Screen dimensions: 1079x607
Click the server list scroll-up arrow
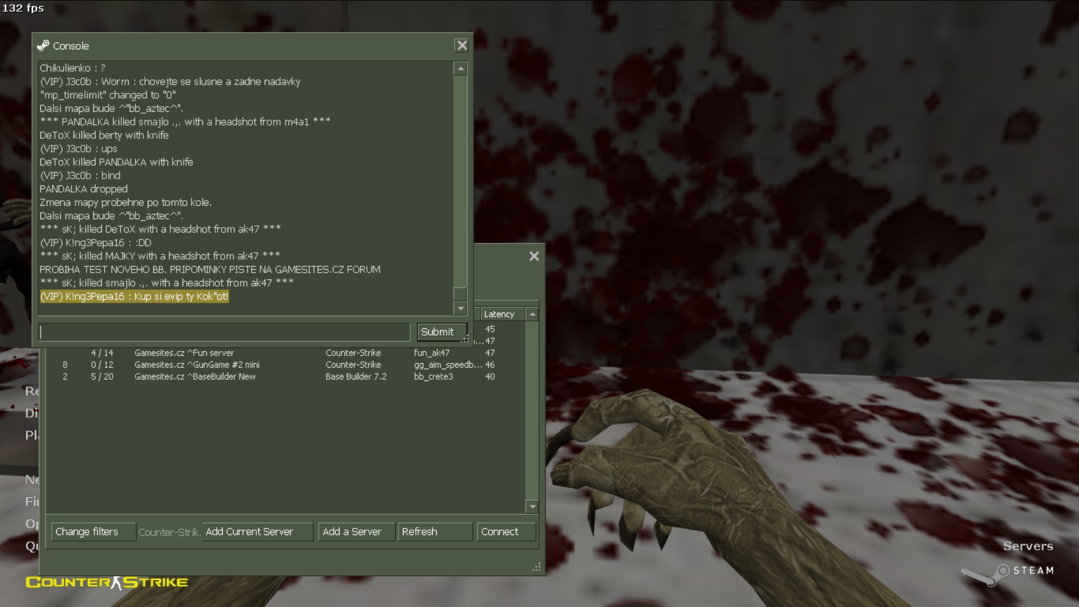tap(532, 314)
